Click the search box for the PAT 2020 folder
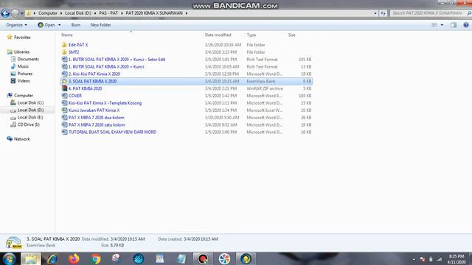The image size is (472, 265). [x=430, y=13]
